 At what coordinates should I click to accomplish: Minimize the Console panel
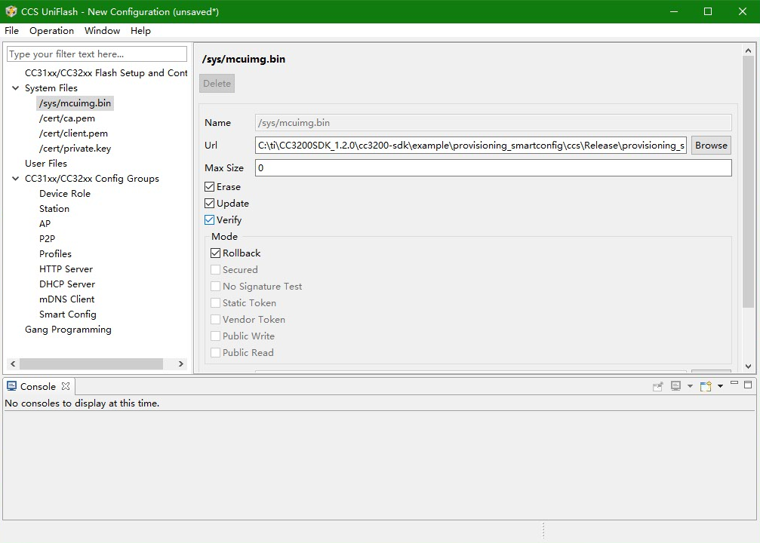click(x=734, y=383)
